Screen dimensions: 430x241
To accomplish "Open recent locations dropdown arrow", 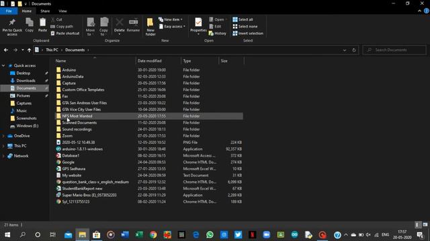I will pos(22,50).
